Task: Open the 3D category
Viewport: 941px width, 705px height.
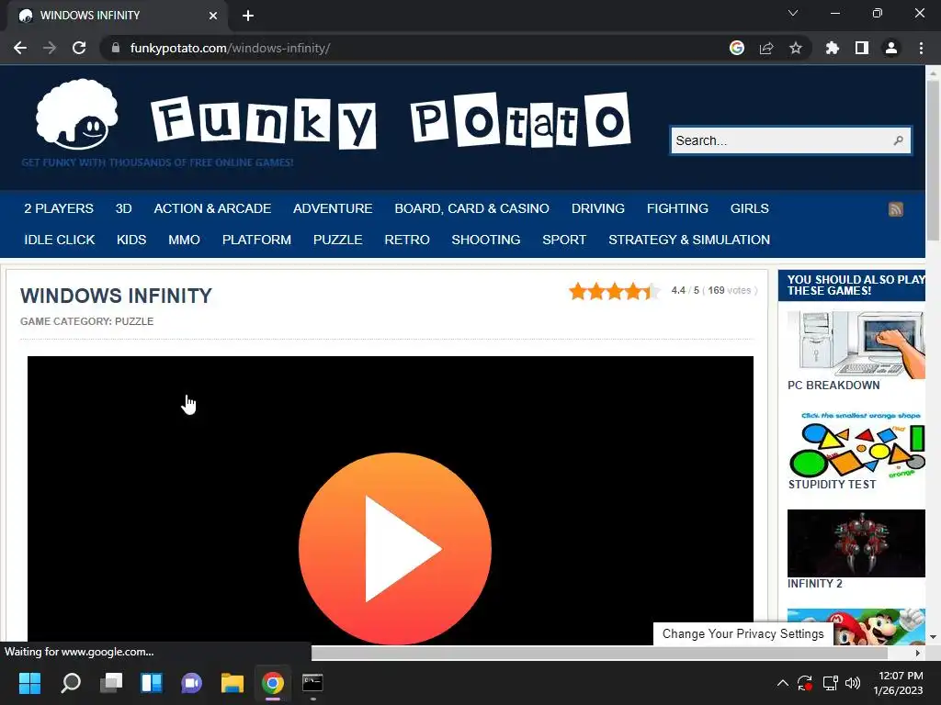Action: click(124, 208)
